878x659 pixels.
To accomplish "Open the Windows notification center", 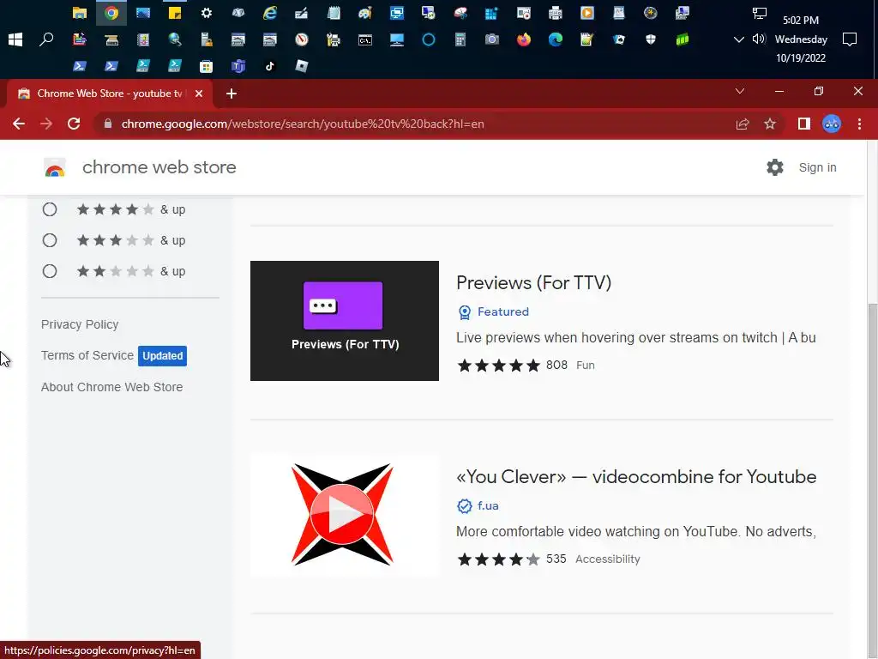I will point(850,39).
